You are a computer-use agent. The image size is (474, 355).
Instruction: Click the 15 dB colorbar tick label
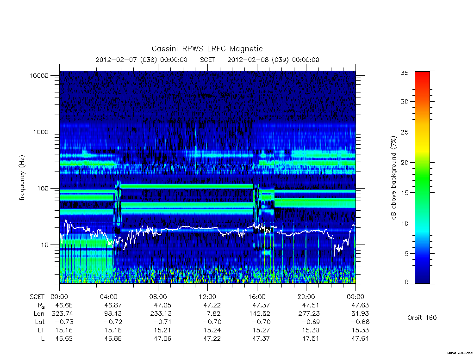coord(404,193)
